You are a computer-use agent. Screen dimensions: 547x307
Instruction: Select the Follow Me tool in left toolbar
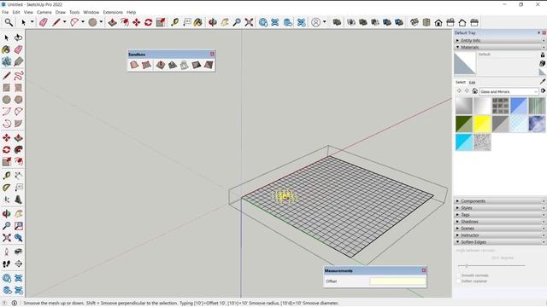19,150
